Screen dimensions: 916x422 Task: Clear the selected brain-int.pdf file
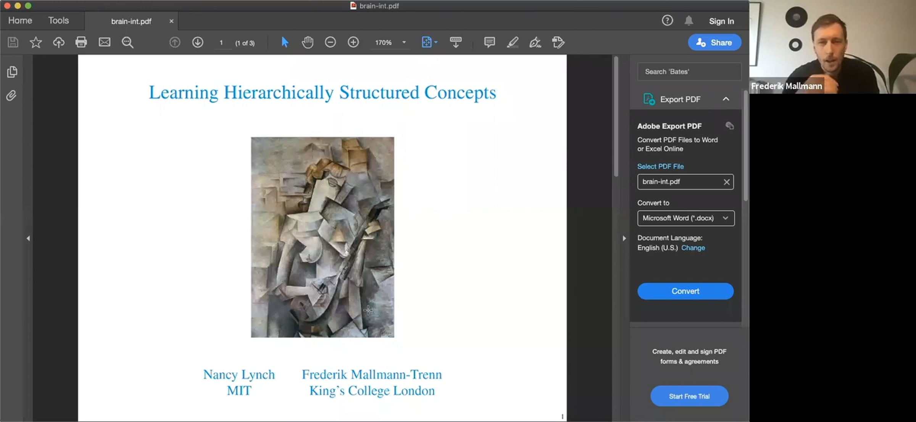[727, 182]
